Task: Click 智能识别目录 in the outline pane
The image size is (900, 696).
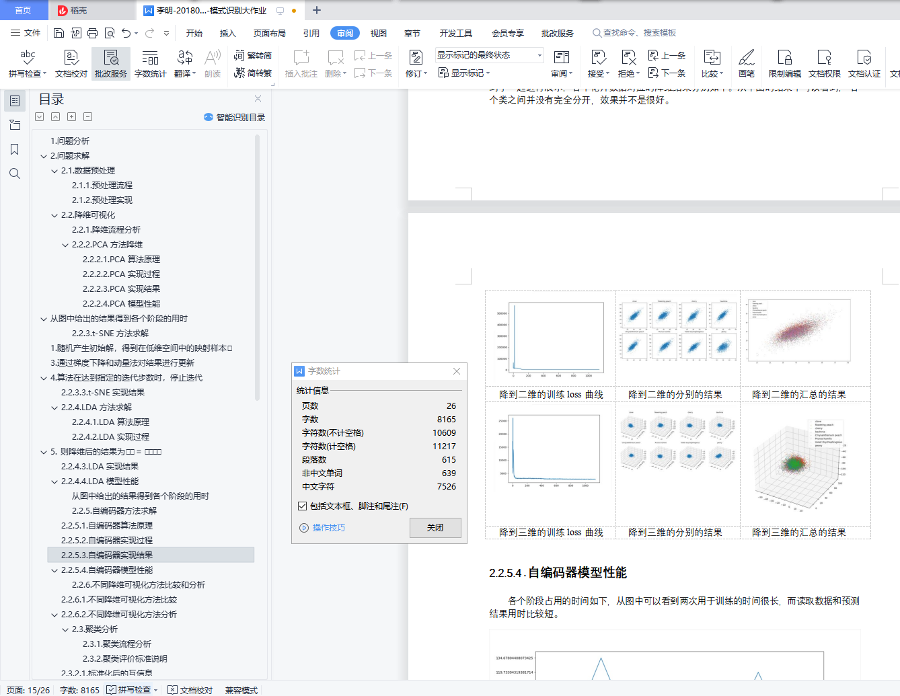Action: pyautogui.click(x=235, y=117)
